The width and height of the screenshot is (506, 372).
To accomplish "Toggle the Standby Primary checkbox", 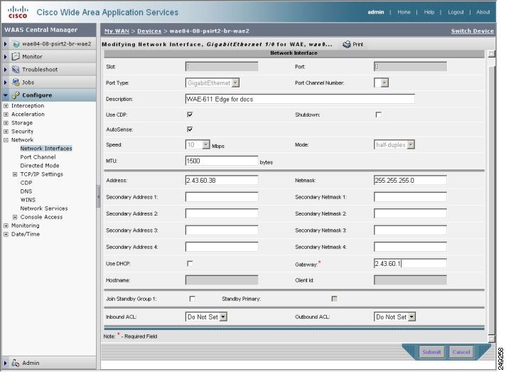I will [x=334, y=299].
